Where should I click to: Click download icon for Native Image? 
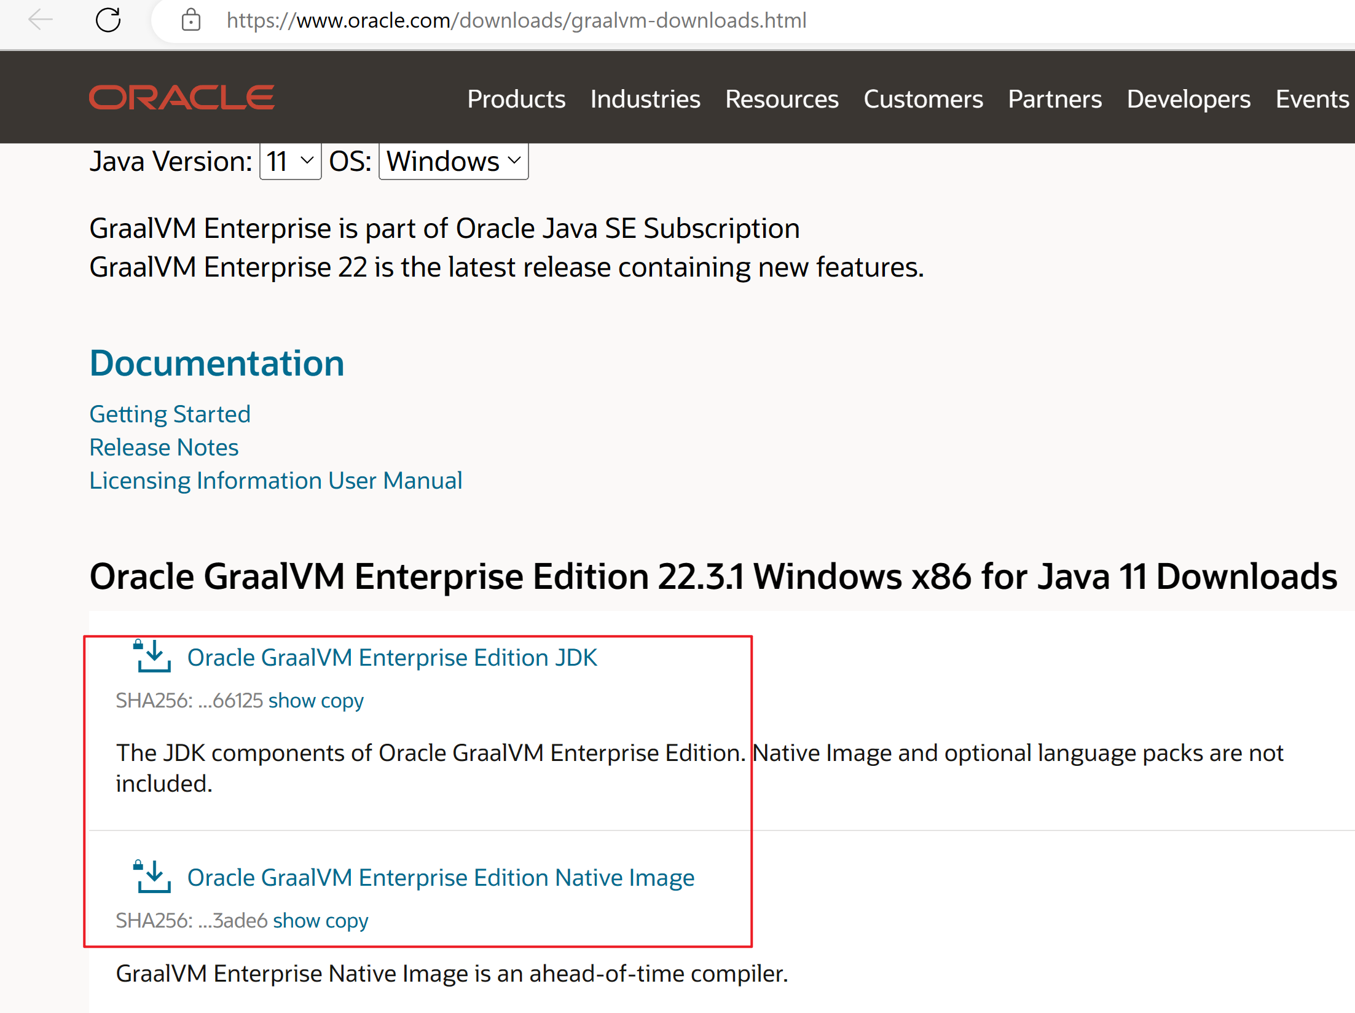coord(152,877)
